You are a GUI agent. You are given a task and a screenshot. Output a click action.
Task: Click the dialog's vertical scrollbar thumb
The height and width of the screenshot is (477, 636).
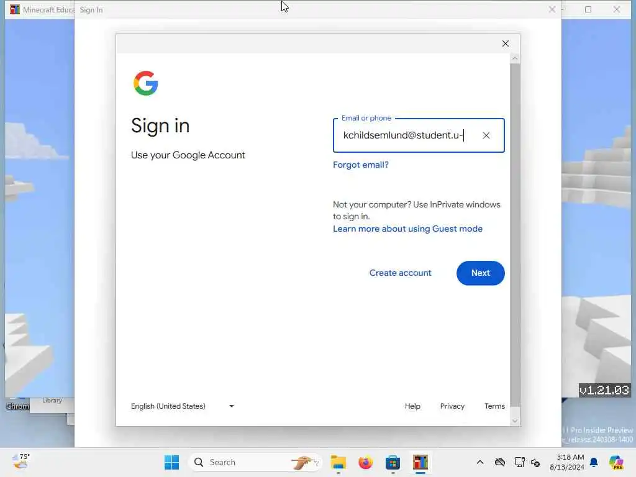click(515, 234)
